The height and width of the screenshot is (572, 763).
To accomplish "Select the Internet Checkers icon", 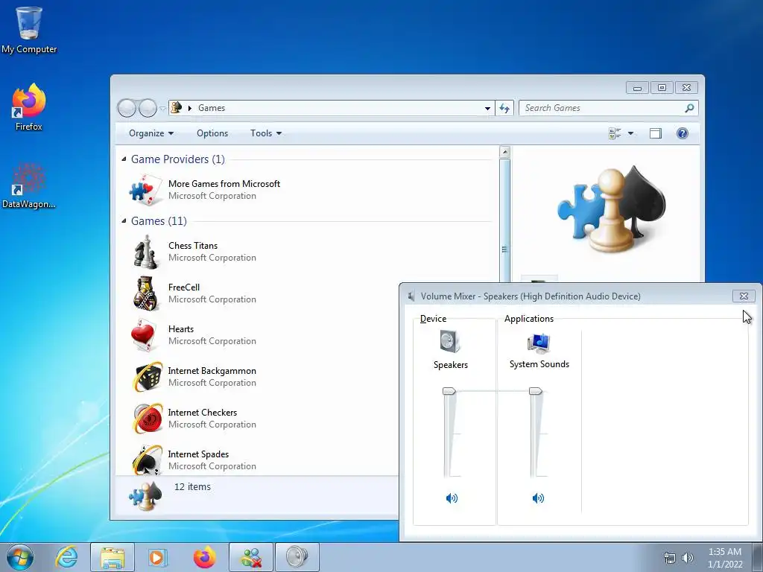I will coord(147,419).
